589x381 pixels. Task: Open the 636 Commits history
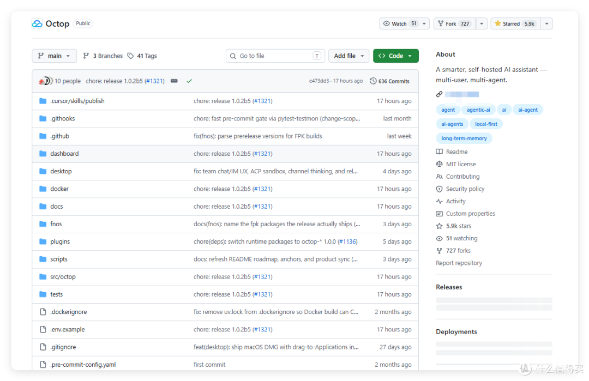click(389, 81)
